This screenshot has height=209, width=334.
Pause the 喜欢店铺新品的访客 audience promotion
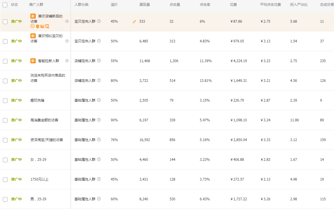click(x=32, y=26)
